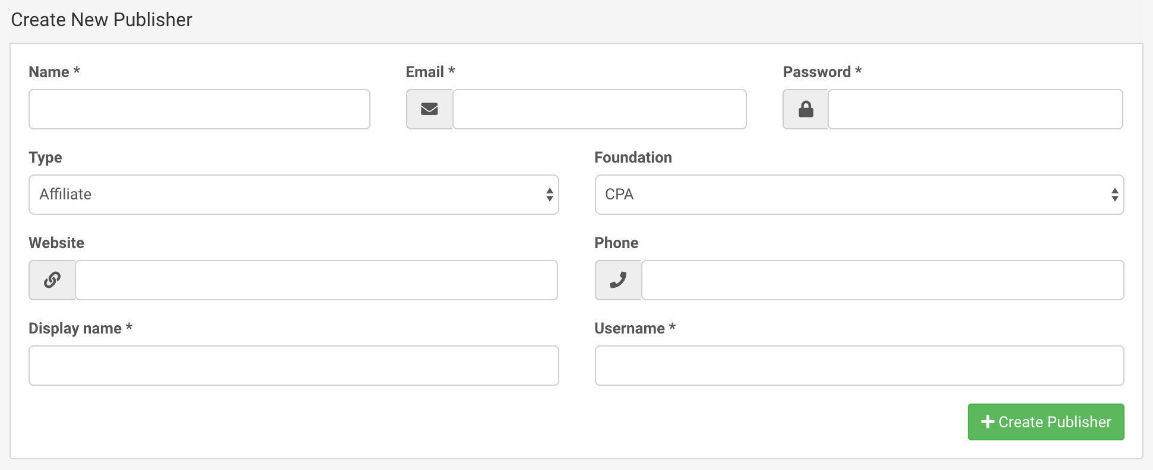
Task: Click the 'Create New Publisher' heading text
Action: click(x=102, y=20)
